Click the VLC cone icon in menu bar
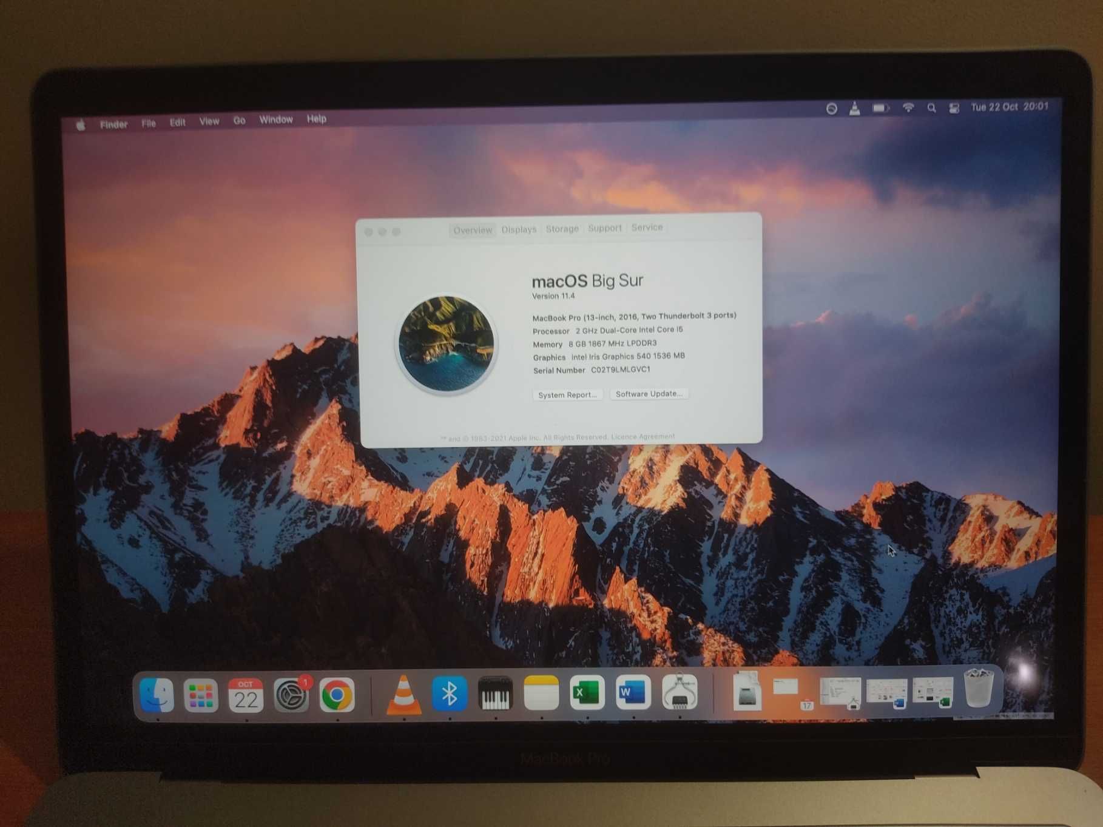This screenshot has width=1103, height=827. 854,109
